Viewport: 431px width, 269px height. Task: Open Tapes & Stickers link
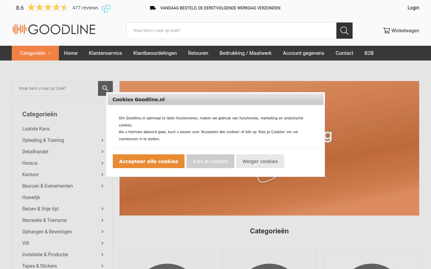(39, 266)
